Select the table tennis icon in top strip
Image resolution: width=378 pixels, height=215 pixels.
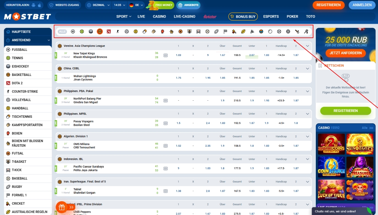145,32
